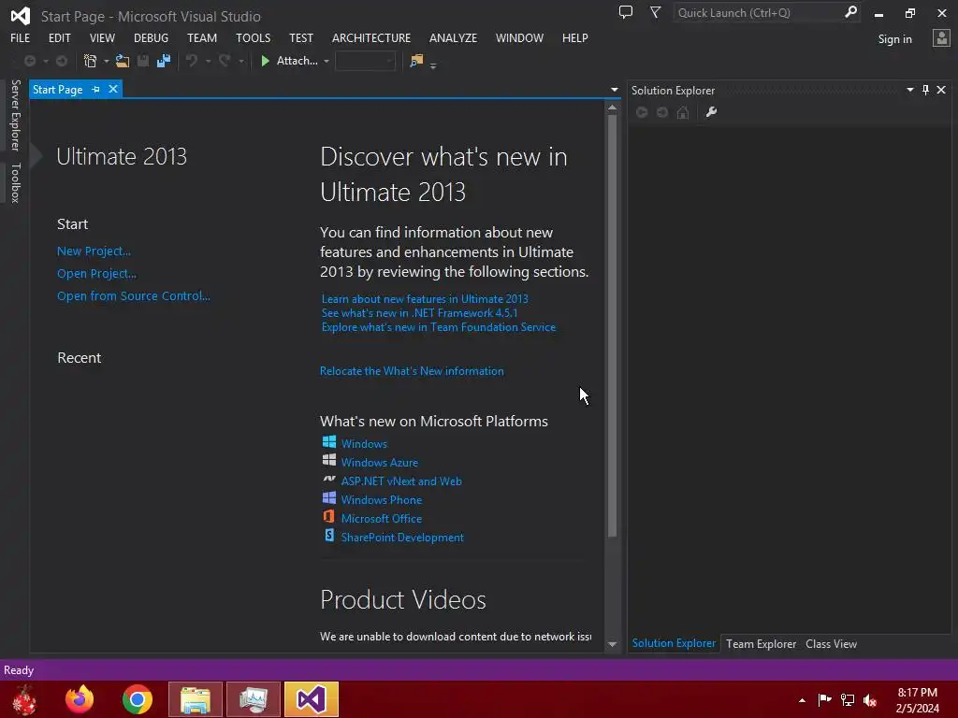The height and width of the screenshot is (718, 958).
Task: Click the Solution Explorer Back icon
Action: coord(642,112)
